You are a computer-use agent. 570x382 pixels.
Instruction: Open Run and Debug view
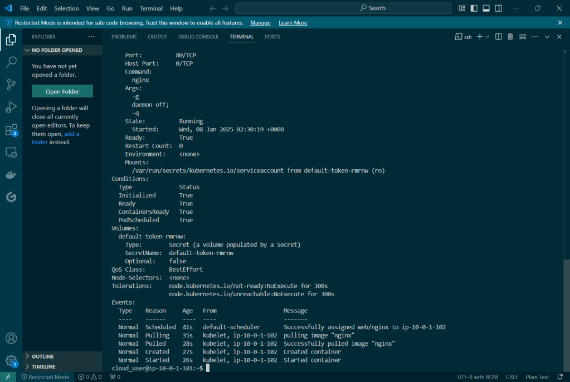11,107
